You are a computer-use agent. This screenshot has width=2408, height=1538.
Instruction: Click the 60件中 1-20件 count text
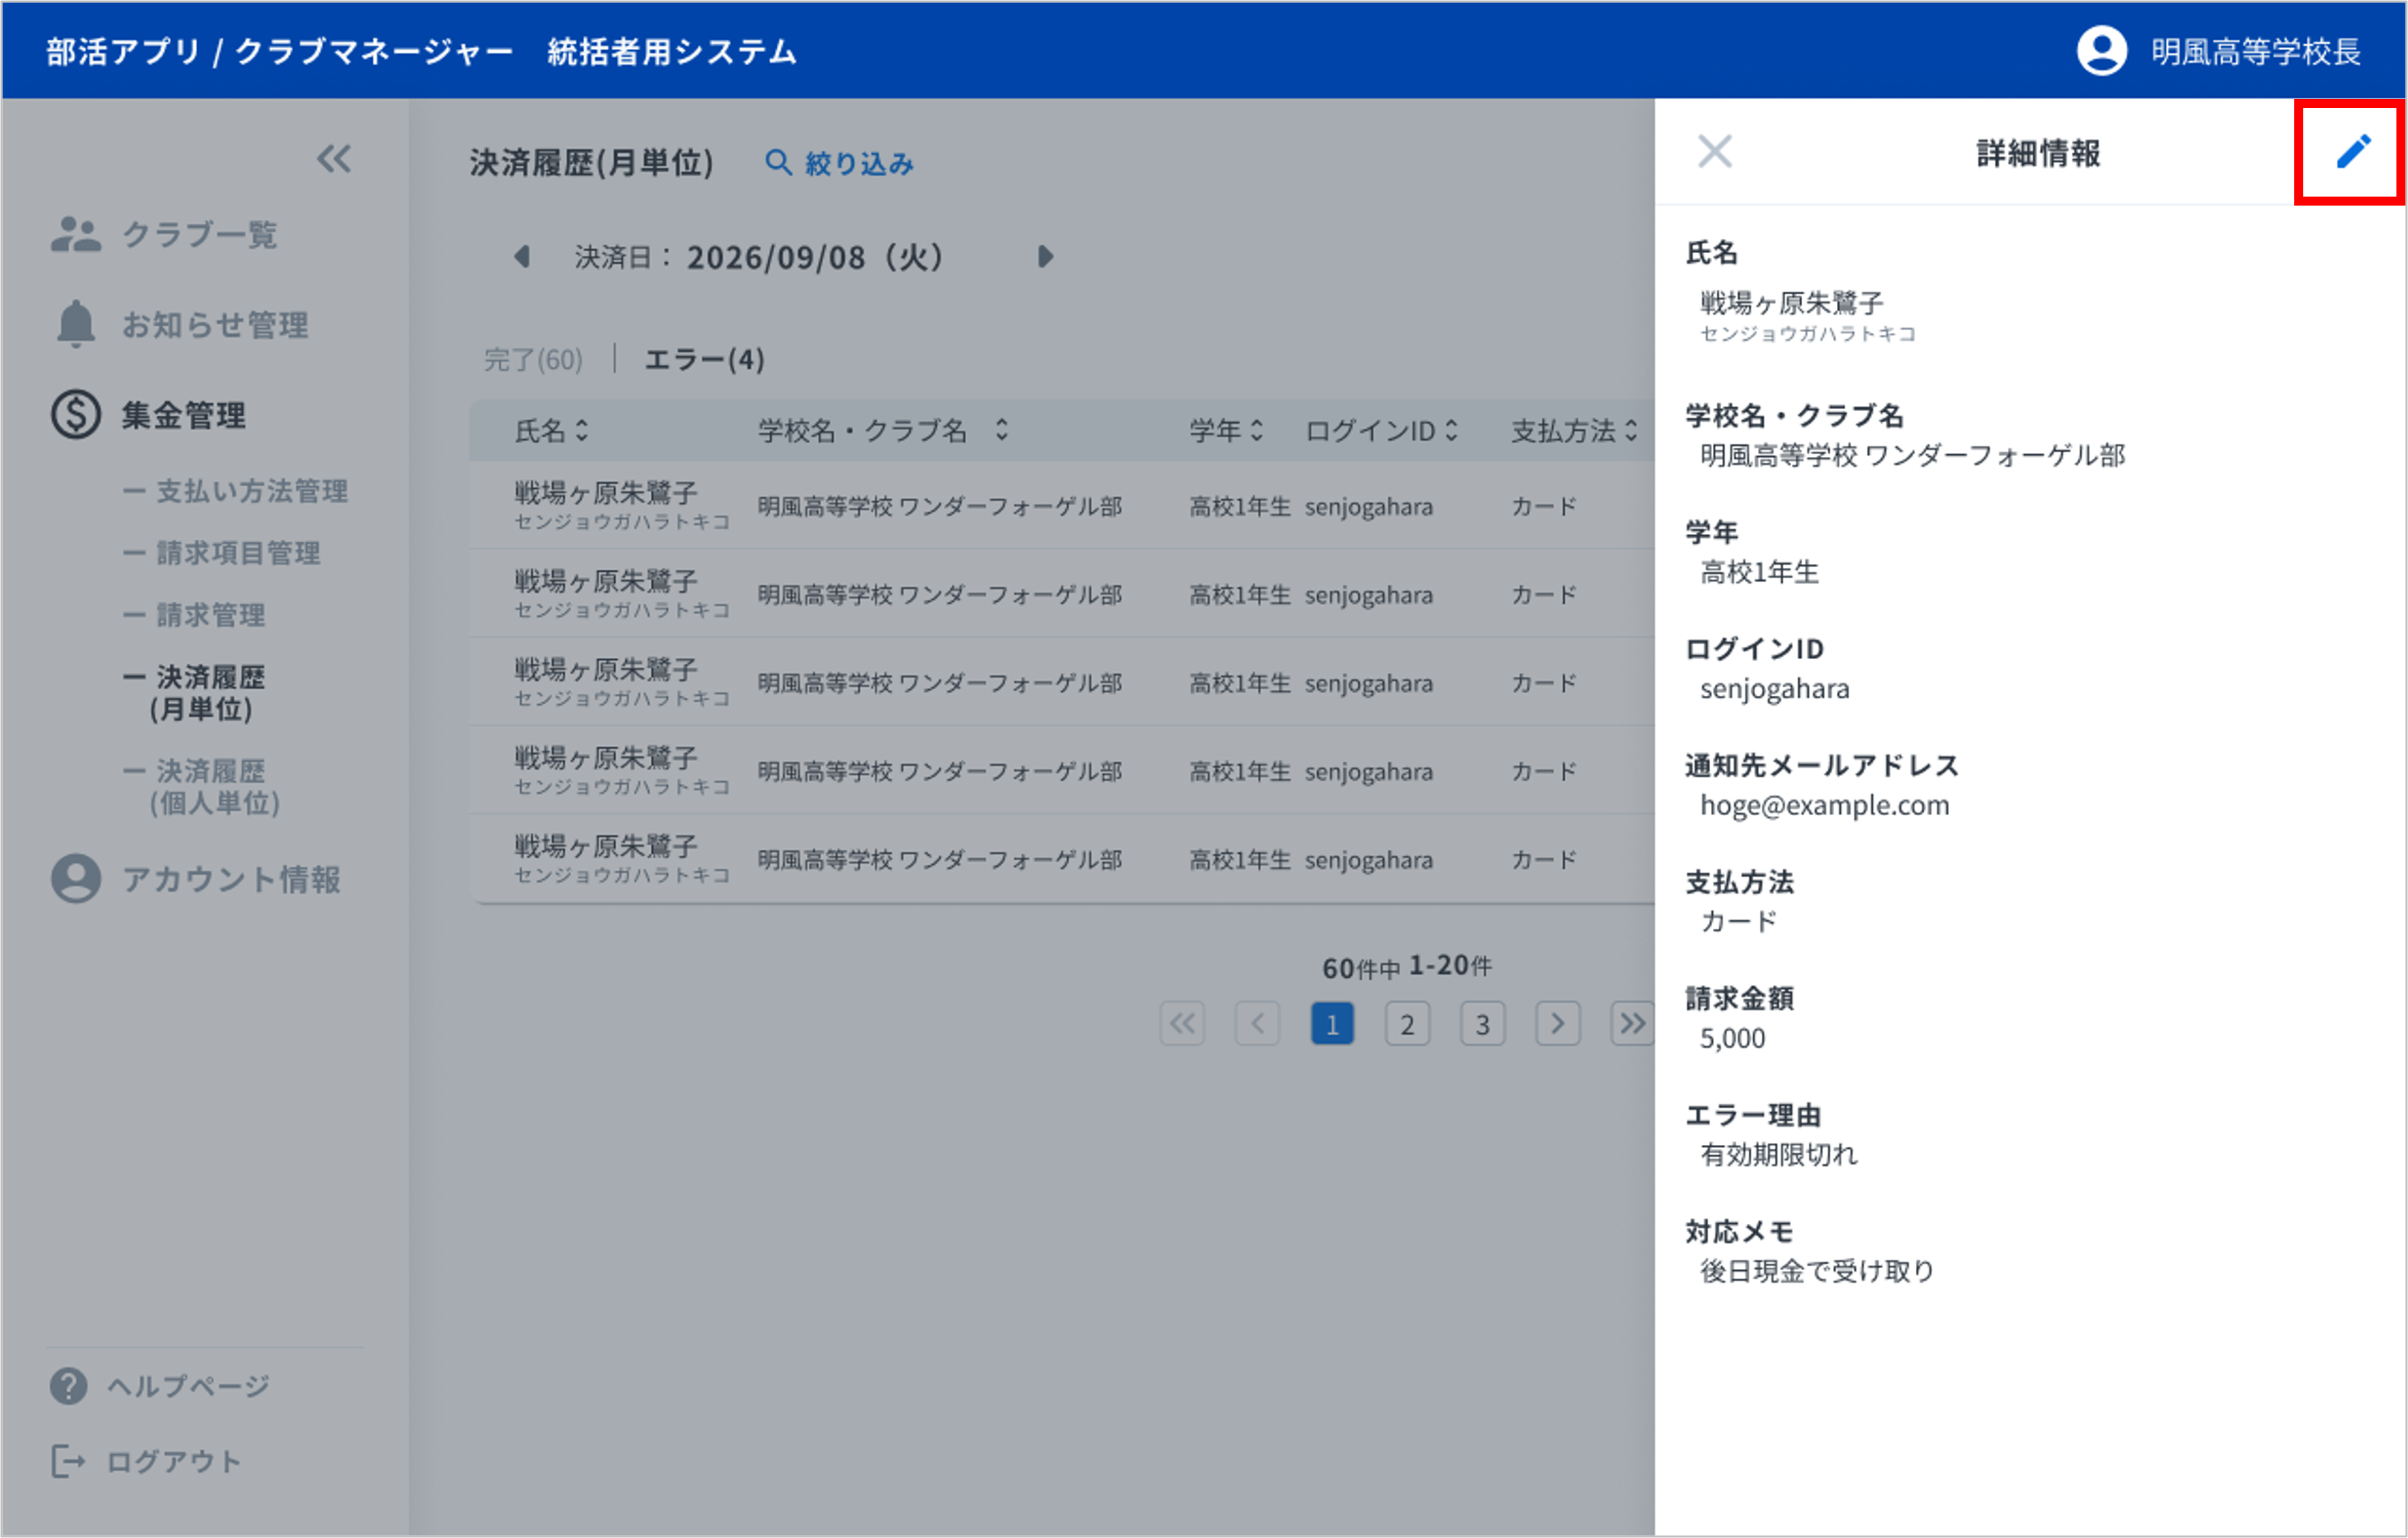pos(1407,967)
